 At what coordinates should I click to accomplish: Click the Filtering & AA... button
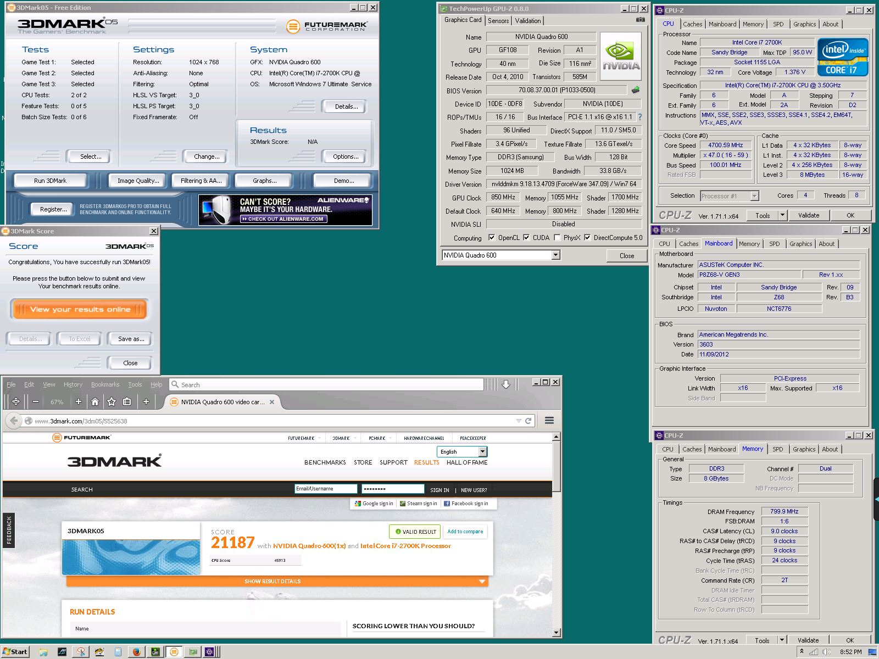(201, 180)
